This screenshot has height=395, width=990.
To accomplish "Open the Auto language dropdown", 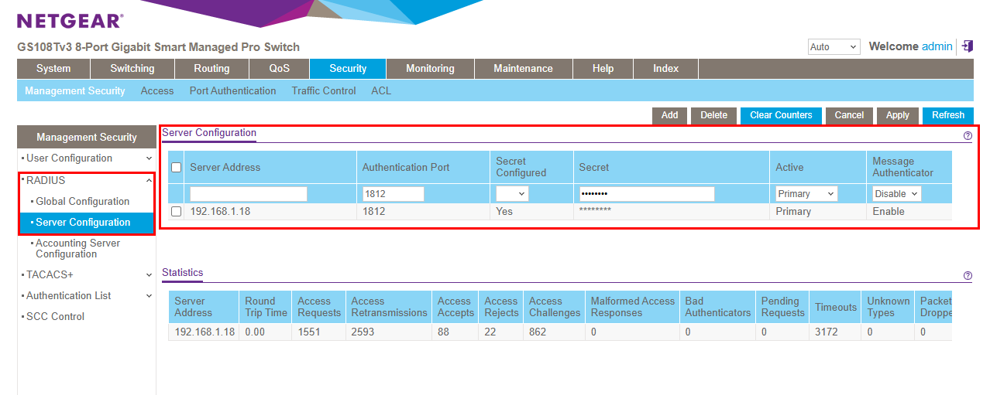I will [834, 47].
